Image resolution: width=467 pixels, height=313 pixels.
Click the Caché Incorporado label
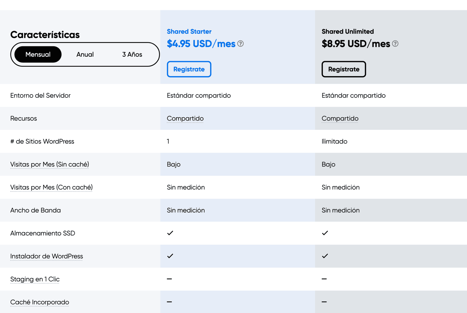pyautogui.click(x=40, y=302)
